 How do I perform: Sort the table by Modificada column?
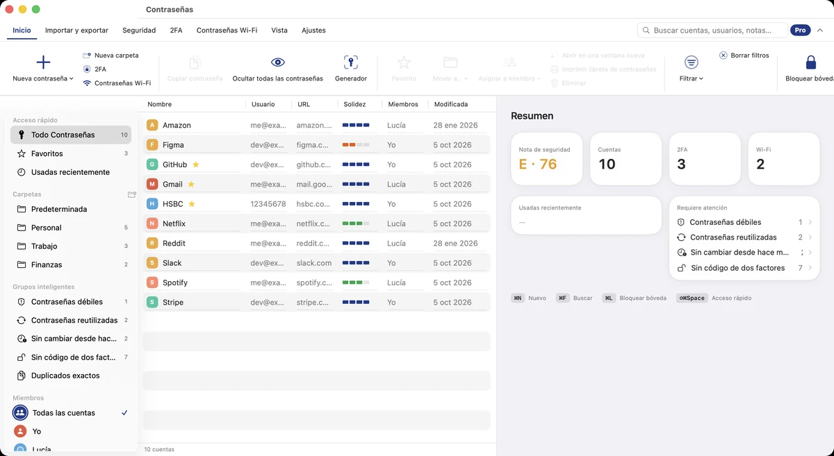tap(451, 104)
